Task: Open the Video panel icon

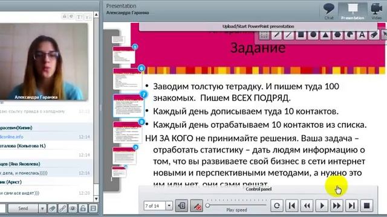Action: [376, 11]
